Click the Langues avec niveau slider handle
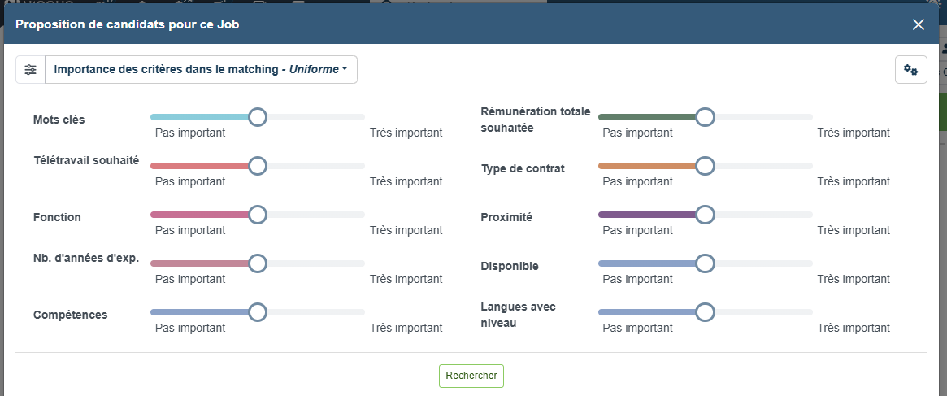 point(705,312)
